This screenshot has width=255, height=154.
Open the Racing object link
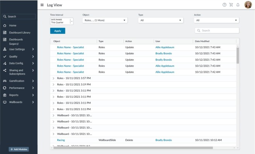(61, 140)
